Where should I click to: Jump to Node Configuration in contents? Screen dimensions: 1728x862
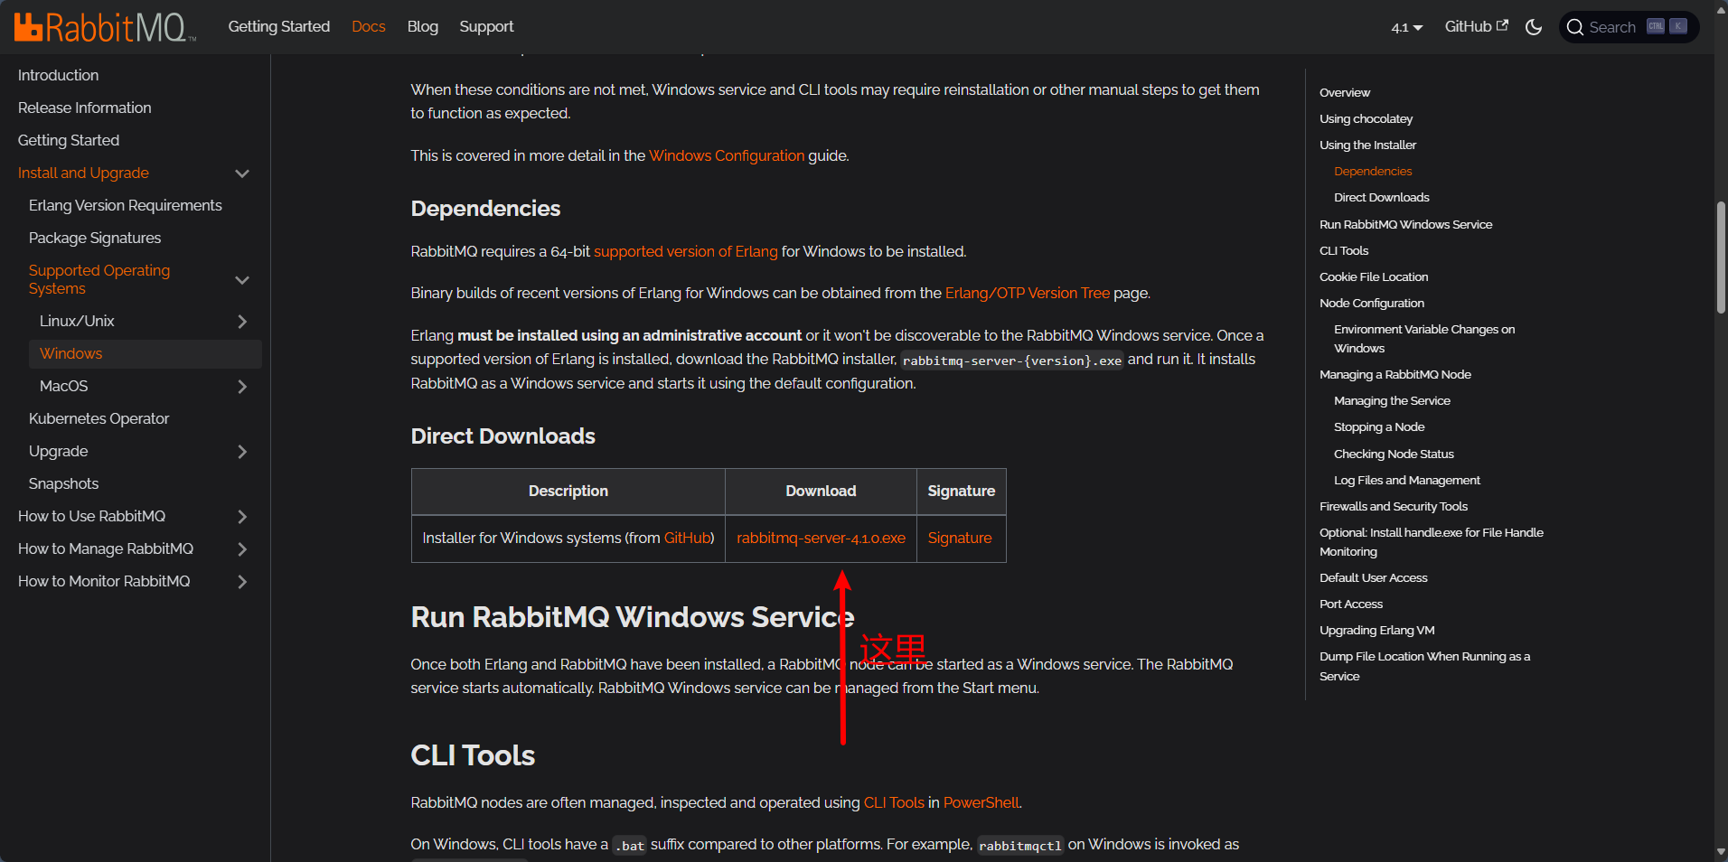(1371, 303)
